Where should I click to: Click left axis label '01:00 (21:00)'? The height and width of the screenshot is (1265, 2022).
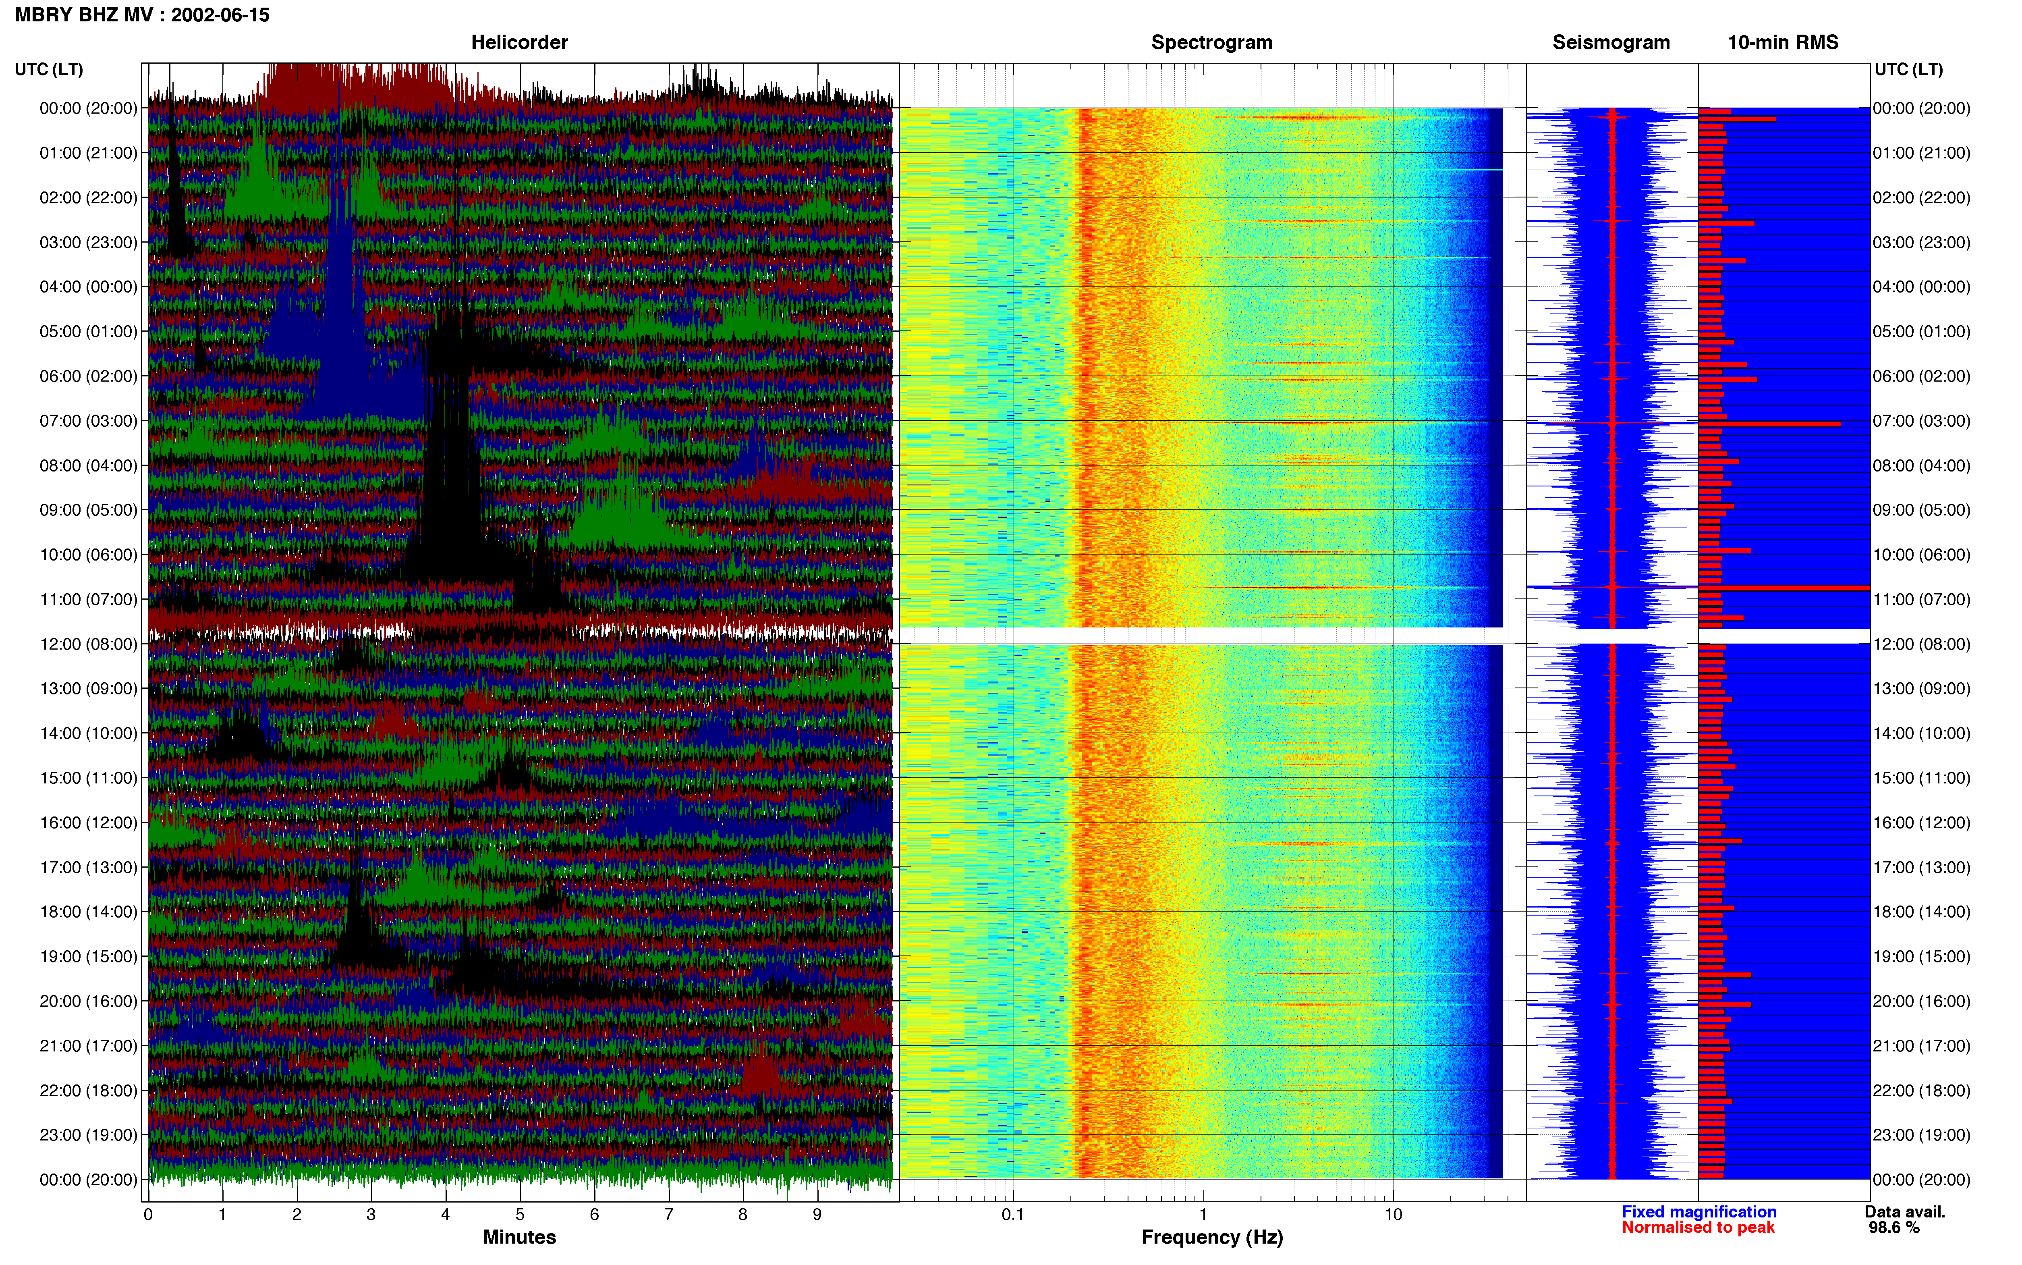89,153
